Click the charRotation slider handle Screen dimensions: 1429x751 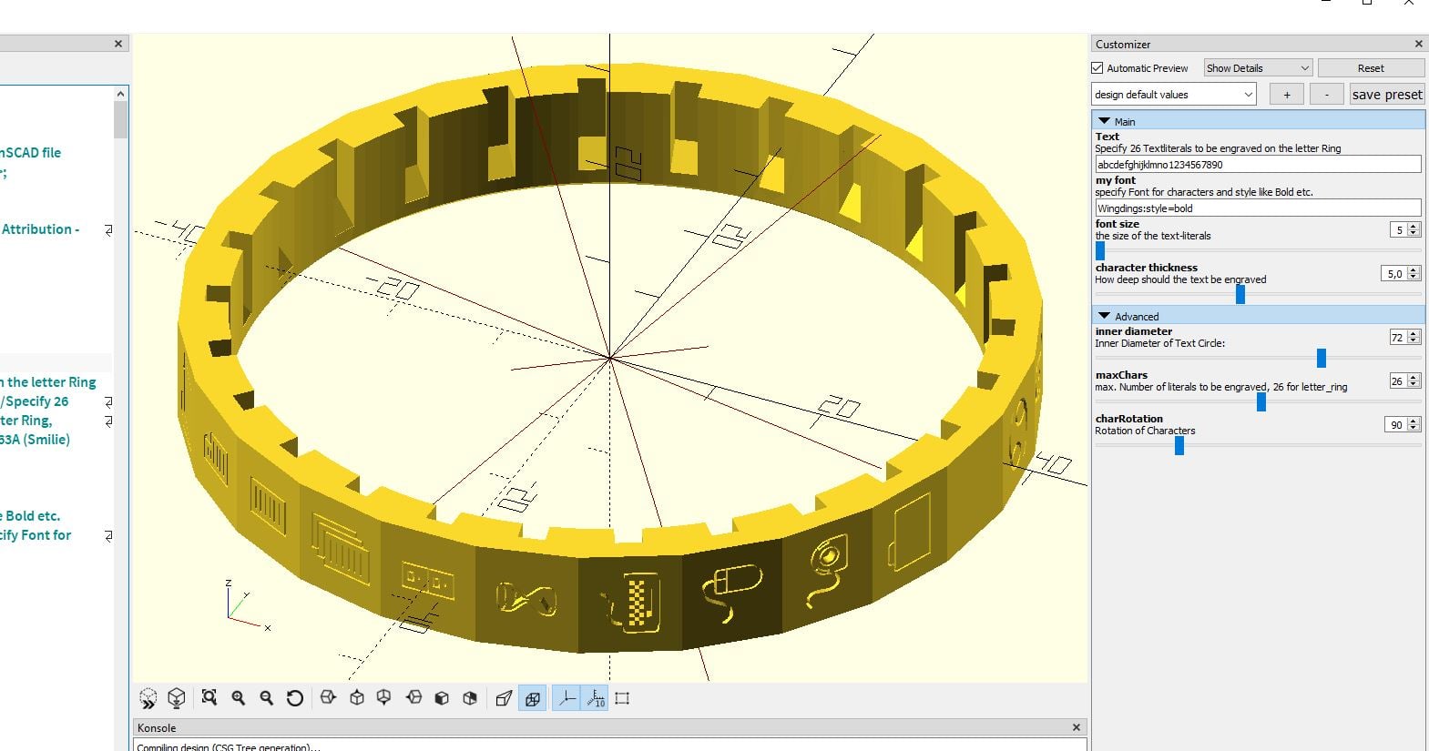[x=1179, y=445]
